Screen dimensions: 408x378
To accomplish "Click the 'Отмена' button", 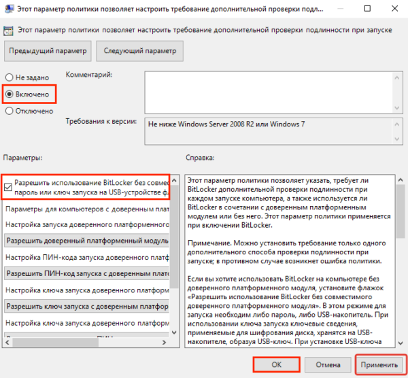I will (x=328, y=364).
